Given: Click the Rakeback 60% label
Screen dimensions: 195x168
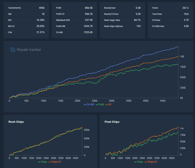Looking at the screenshot, I should [63, 20].
